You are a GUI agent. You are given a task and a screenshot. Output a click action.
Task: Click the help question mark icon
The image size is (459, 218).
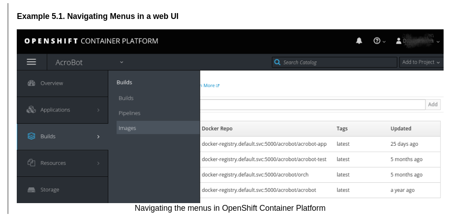click(377, 41)
